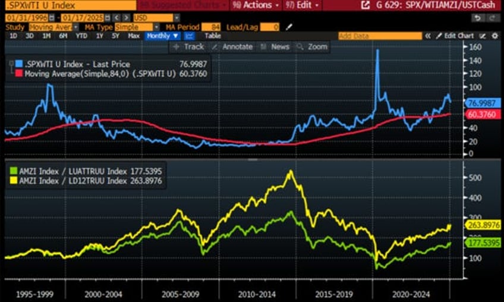Click the yellow AMZI/LD12TRUU legend swatch
Screen dimensions: 504x302
tap(14, 181)
